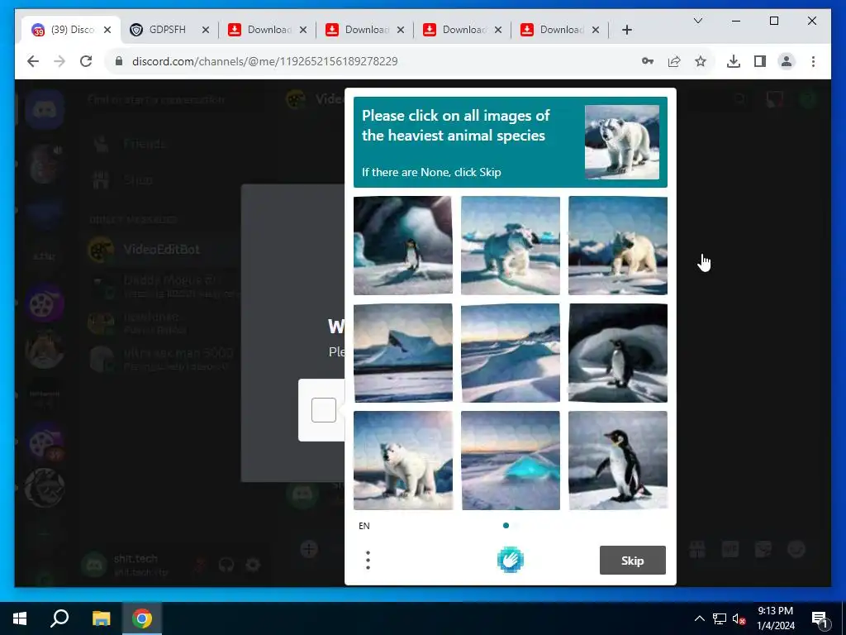Share this page using the share icon
This screenshot has height=635, width=846.
(x=674, y=61)
